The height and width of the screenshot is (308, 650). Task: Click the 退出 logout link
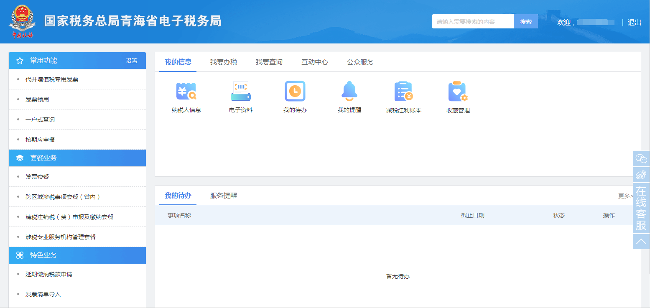point(635,23)
